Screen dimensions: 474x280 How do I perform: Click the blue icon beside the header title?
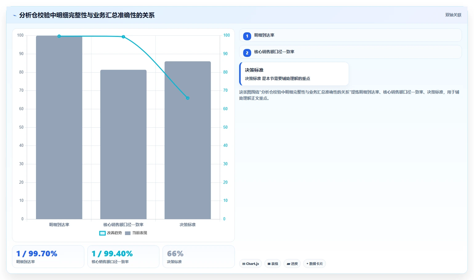point(14,15)
